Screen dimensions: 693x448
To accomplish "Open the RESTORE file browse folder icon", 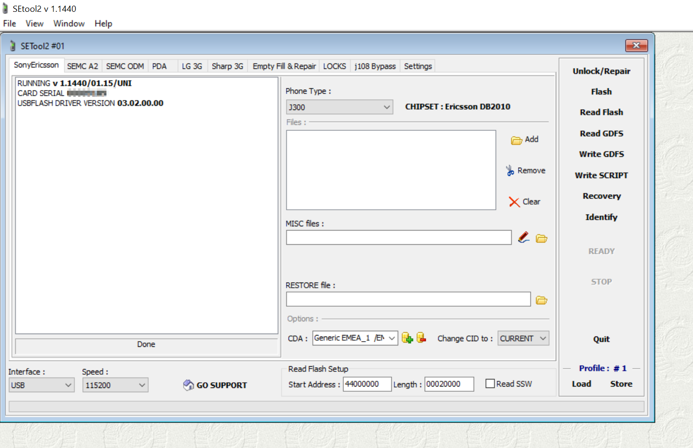I will pyautogui.click(x=542, y=300).
